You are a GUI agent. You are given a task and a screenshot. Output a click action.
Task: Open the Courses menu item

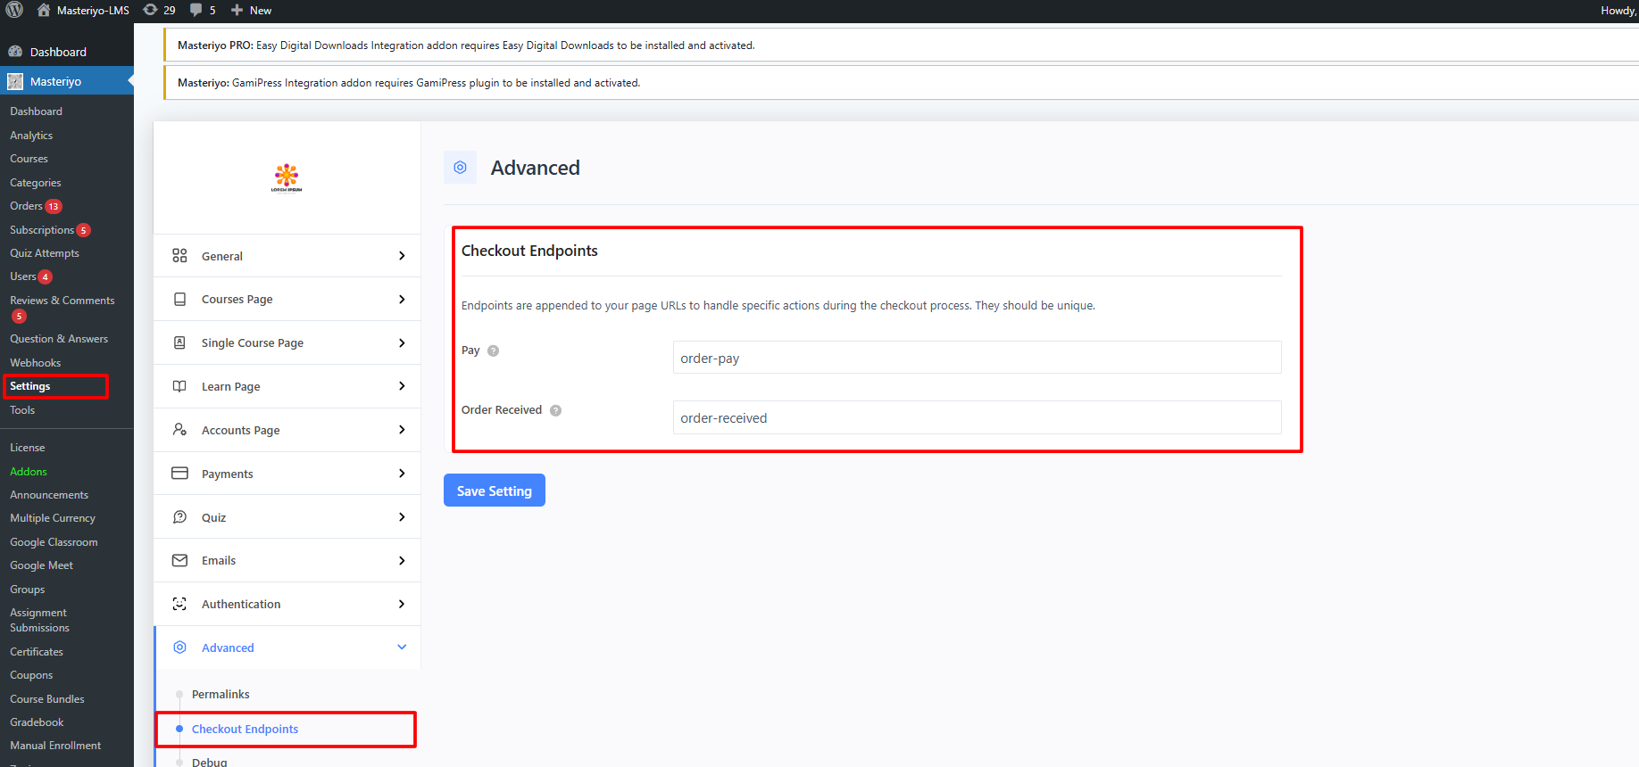[x=29, y=159]
